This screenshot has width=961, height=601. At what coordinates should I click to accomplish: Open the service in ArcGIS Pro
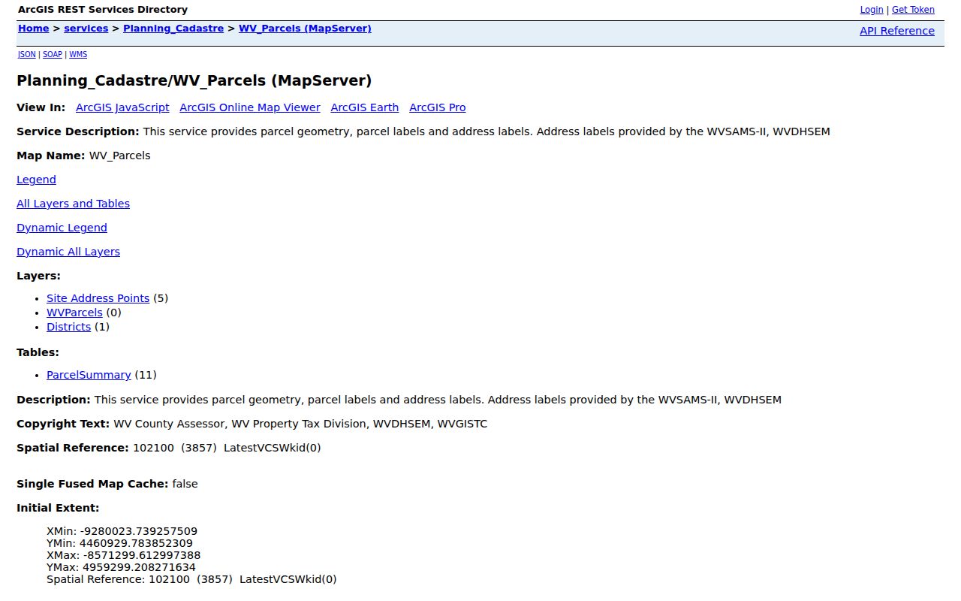click(438, 107)
